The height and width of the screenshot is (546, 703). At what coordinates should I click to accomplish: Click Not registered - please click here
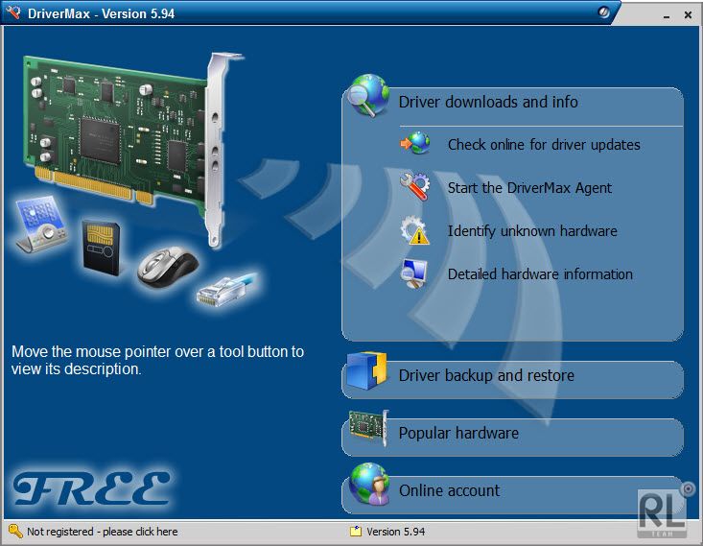coord(102,532)
